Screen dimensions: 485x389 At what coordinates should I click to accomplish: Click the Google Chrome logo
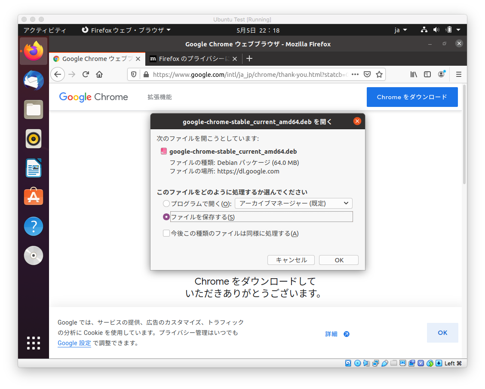[93, 97]
